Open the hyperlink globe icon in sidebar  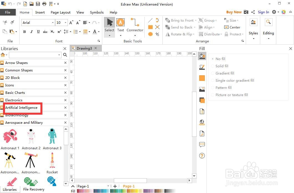pos(202,122)
